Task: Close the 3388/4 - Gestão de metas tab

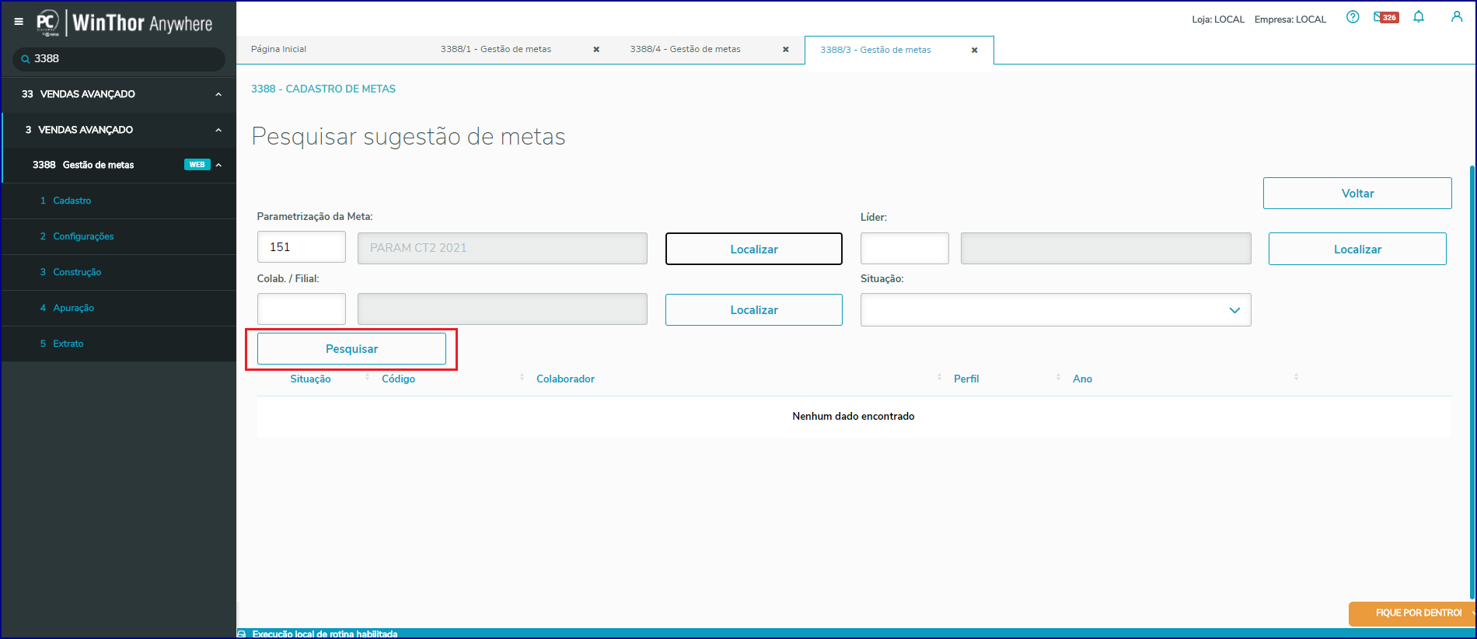Action: click(x=786, y=49)
